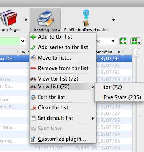This screenshot has width=144, height=152.
Task: Choose View tbr list (72)
Action: coord(63,79)
